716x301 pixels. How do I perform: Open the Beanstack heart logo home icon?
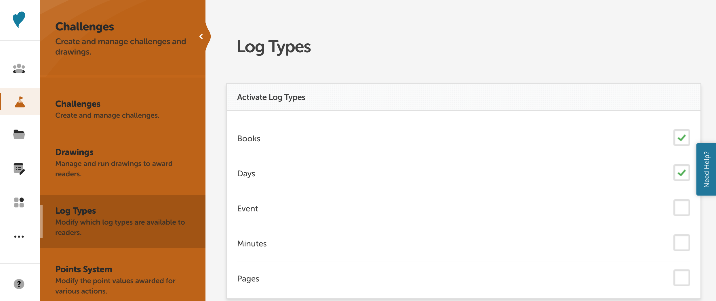[x=19, y=19]
